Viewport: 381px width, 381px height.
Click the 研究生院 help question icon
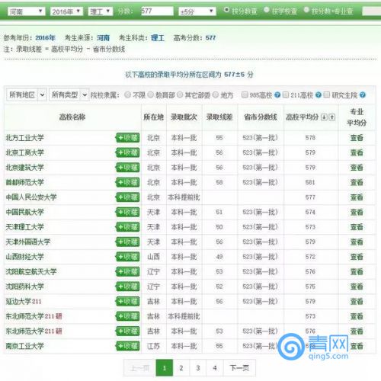pos(363,95)
